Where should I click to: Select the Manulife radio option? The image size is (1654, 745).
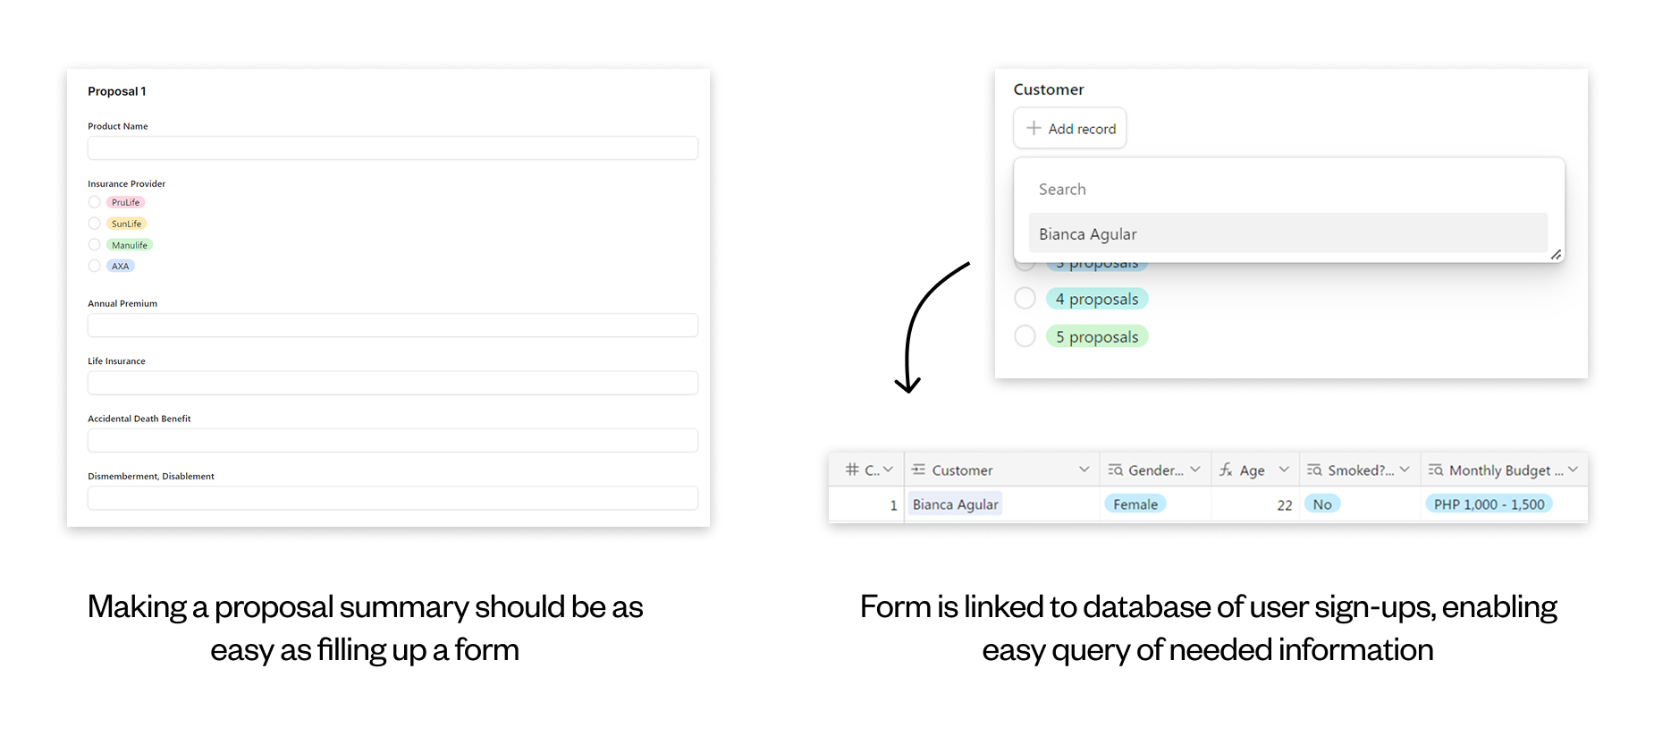point(95,245)
